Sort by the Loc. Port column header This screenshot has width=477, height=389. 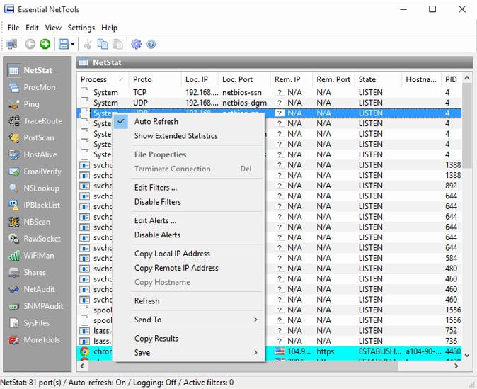click(244, 79)
